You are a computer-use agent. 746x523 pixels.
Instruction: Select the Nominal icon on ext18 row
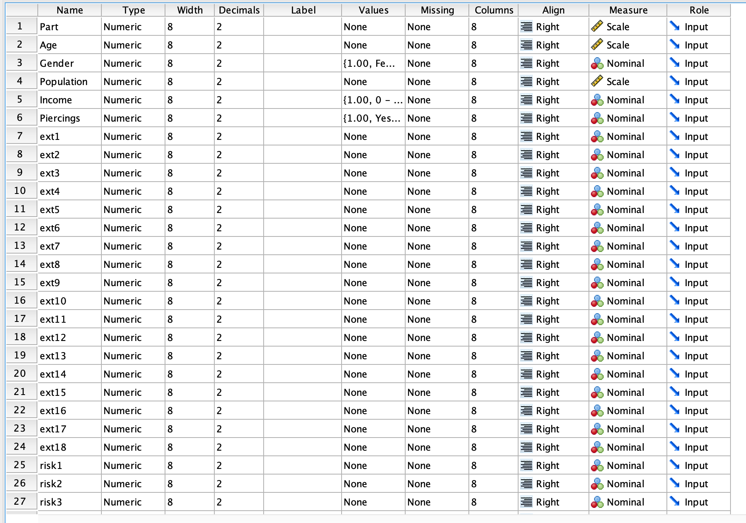pyautogui.click(x=598, y=447)
